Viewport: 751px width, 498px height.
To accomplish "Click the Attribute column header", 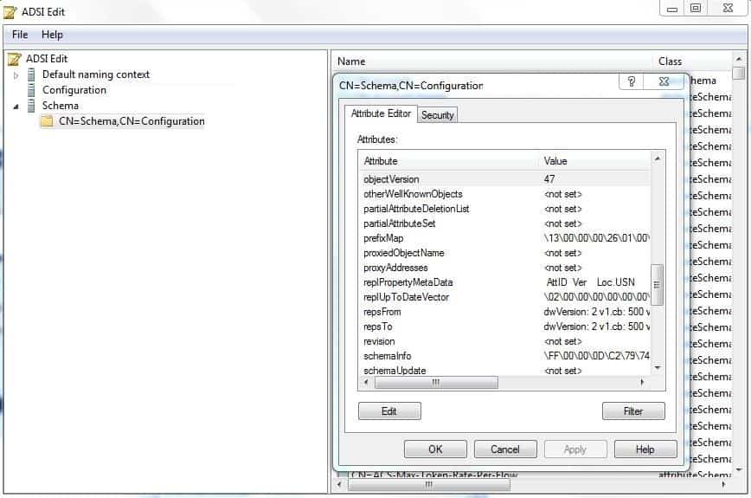I will coord(381,161).
